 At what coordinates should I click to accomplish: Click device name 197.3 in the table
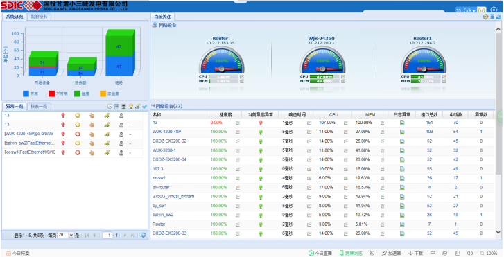158,168
